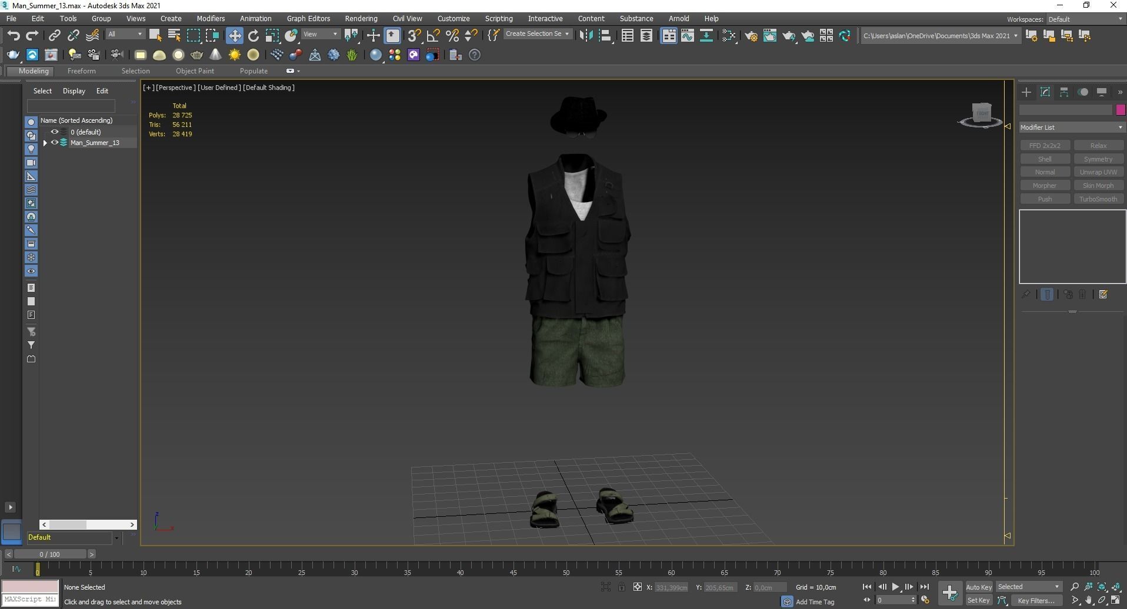The height and width of the screenshot is (609, 1127).
Task: Click the ViewCube in the viewport
Action: [x=981, y=114]
